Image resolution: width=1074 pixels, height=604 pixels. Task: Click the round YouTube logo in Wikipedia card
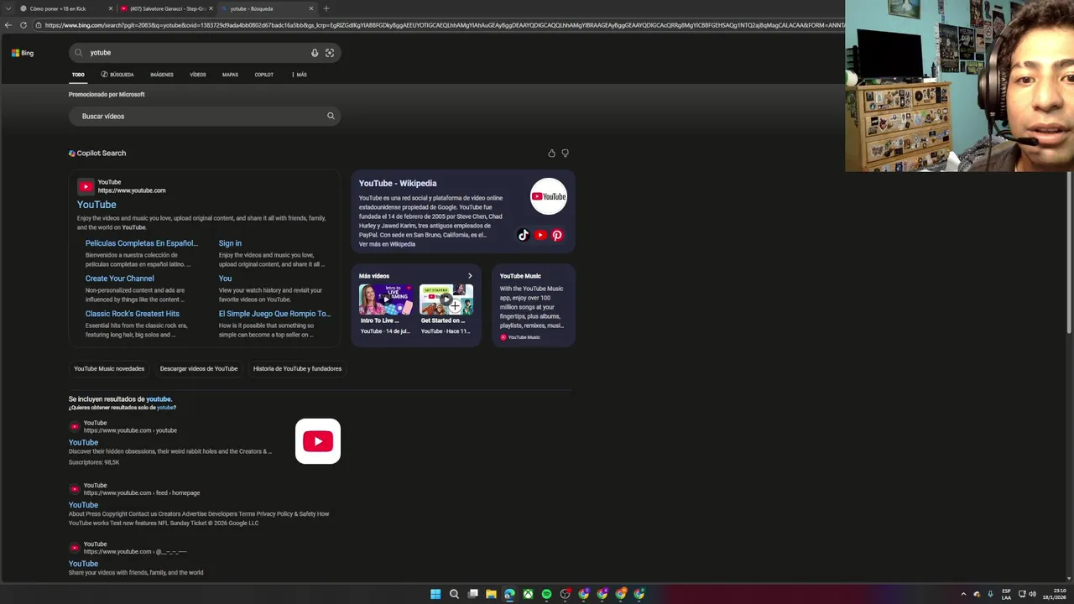[x=548, y=196]
